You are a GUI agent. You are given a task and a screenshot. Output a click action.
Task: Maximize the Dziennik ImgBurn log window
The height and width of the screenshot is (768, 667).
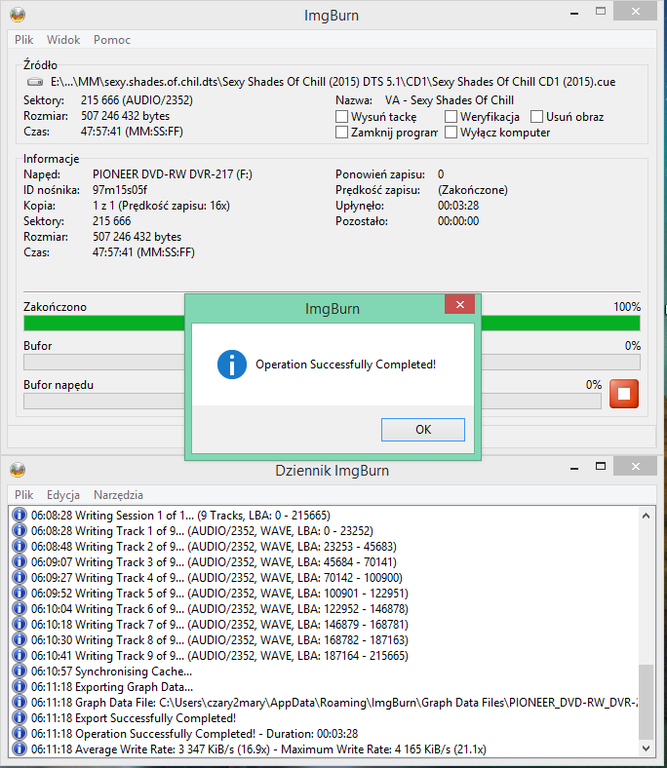[x=601, y=466]
